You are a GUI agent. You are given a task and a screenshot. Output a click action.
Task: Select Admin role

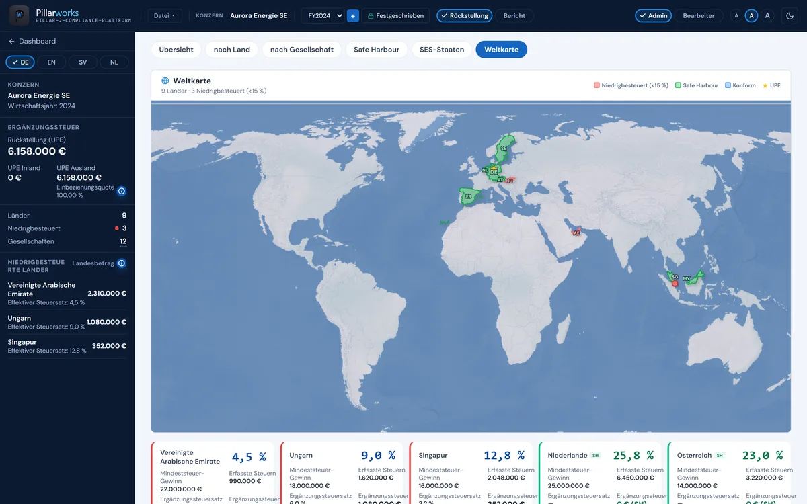coord(653,15)
